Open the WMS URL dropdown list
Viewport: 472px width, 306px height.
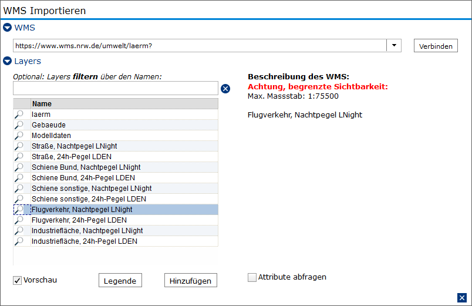[394, 45]
